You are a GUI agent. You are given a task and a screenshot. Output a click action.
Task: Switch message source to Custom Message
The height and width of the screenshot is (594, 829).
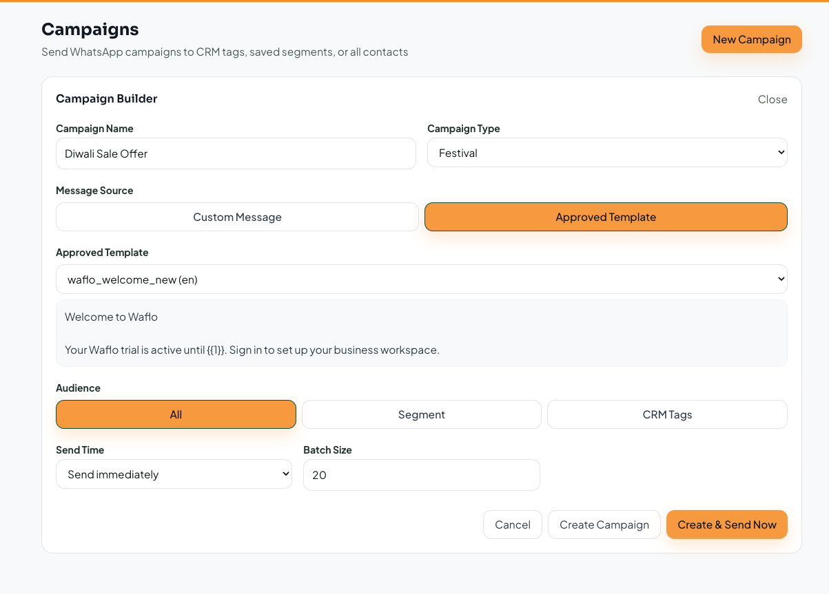click(237, 217)
